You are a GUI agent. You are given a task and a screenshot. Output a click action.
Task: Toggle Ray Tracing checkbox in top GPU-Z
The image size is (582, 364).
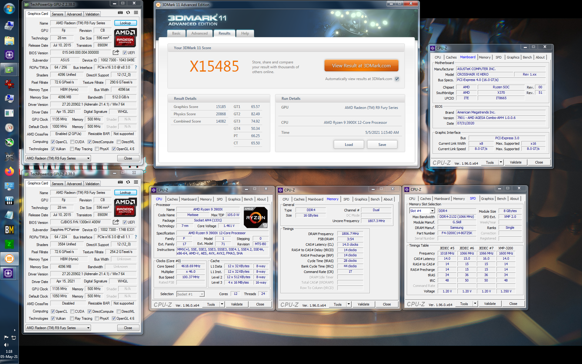[72, 149]
